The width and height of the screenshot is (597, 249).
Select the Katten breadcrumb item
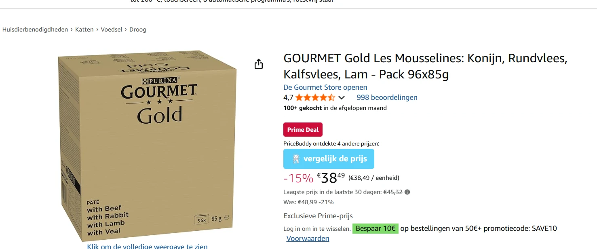84,29
